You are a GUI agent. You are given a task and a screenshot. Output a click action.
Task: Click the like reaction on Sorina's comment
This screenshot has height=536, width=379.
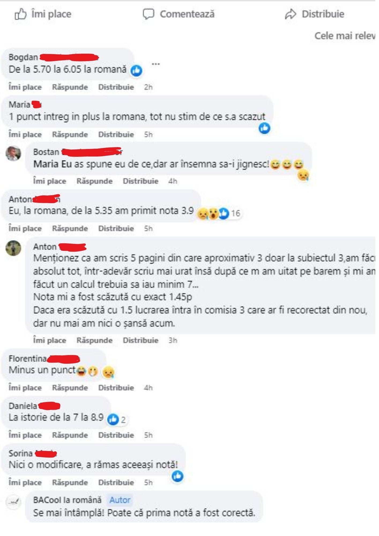tap(177, 476)
